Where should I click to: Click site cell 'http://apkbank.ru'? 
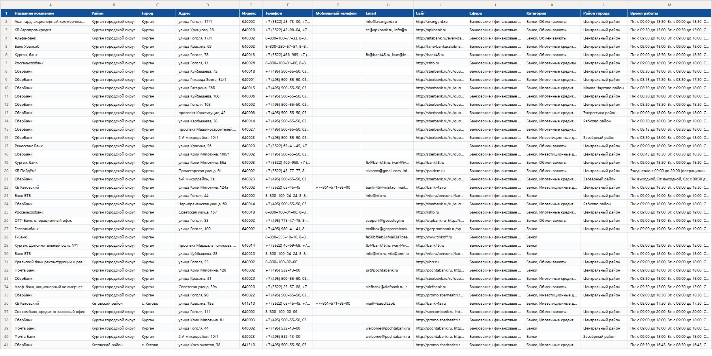coord(440,30)
